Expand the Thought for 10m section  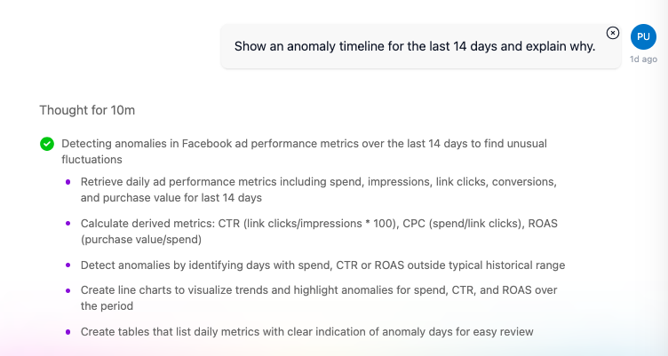point(86,110)
